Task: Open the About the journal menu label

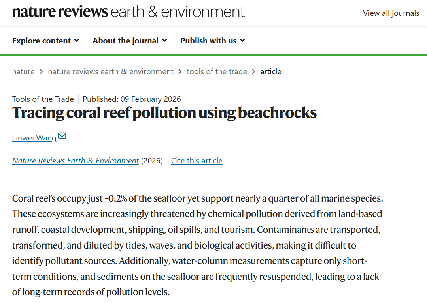Action: click(125, 41)
